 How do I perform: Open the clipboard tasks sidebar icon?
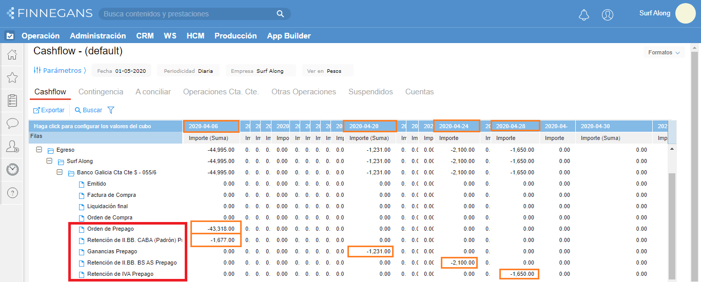[12, 100]
